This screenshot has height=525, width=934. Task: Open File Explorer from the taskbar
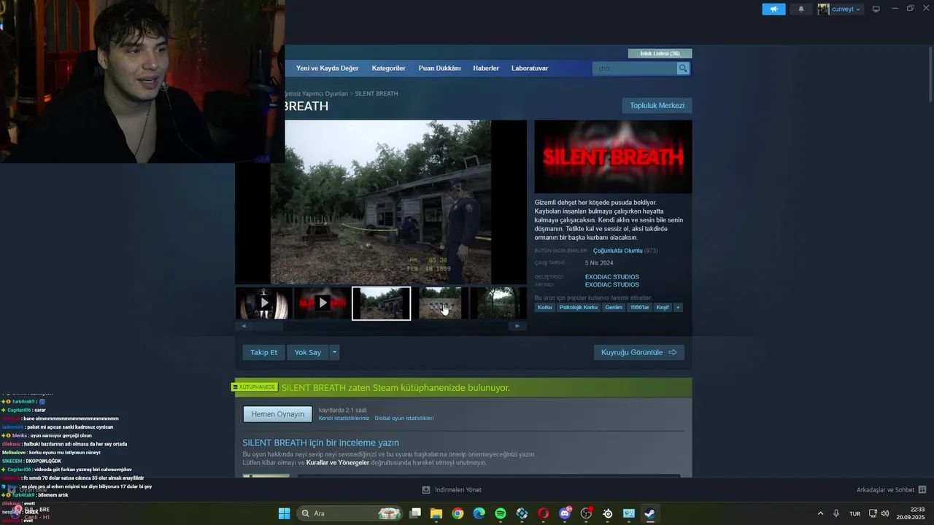pos(436,513)
